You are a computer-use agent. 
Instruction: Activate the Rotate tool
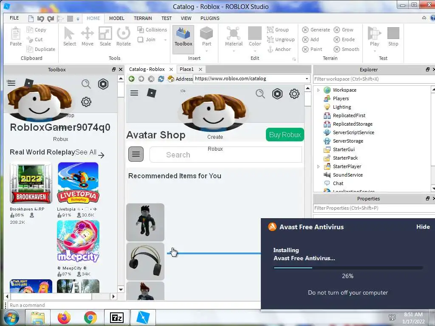point(124,37)
